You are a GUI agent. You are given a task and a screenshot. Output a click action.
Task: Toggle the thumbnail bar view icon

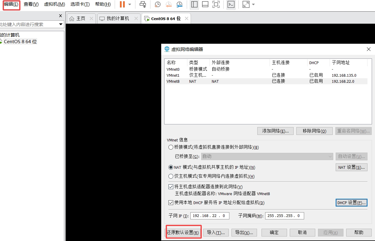[205, 4]
